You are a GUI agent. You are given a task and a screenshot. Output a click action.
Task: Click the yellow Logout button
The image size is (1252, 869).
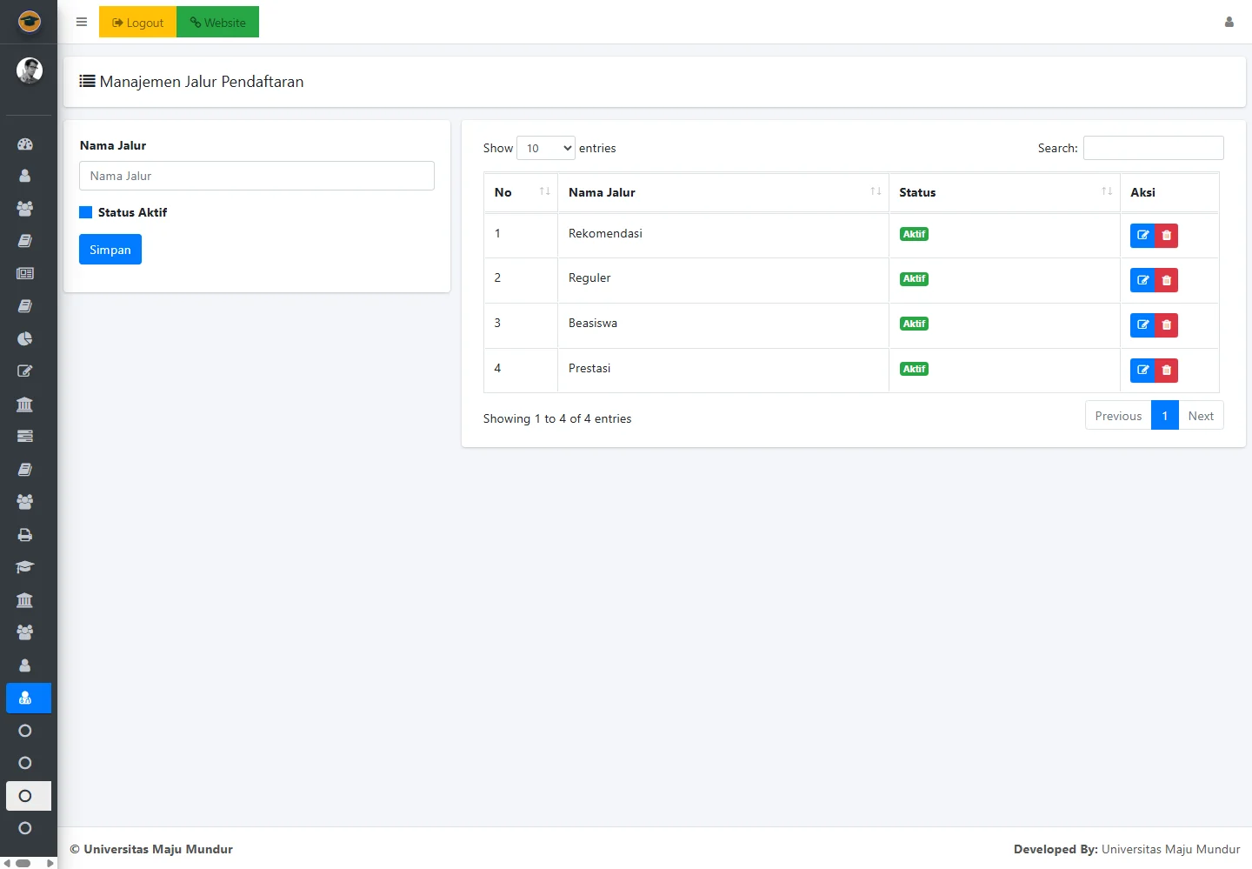137,23
